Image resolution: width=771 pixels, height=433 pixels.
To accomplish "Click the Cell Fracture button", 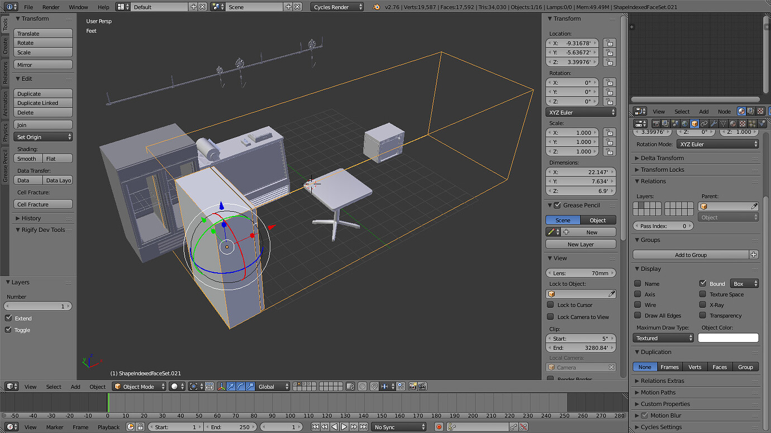I will 43,204.
